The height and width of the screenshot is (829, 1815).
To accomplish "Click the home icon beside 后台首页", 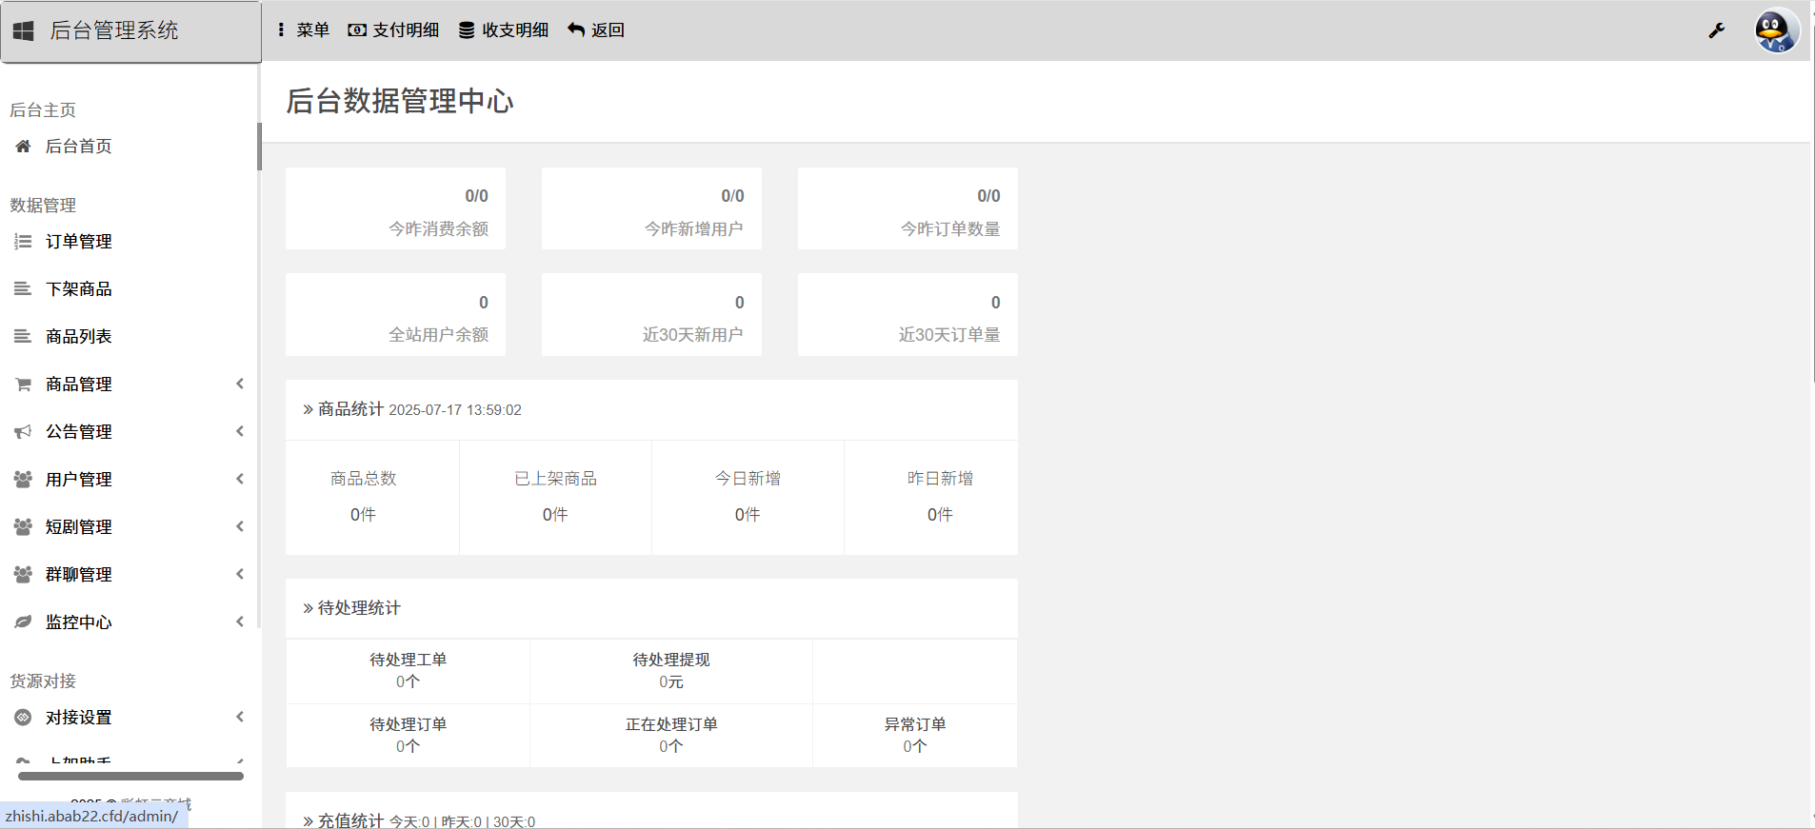I will pyautogui.click(x=23, y=147).
